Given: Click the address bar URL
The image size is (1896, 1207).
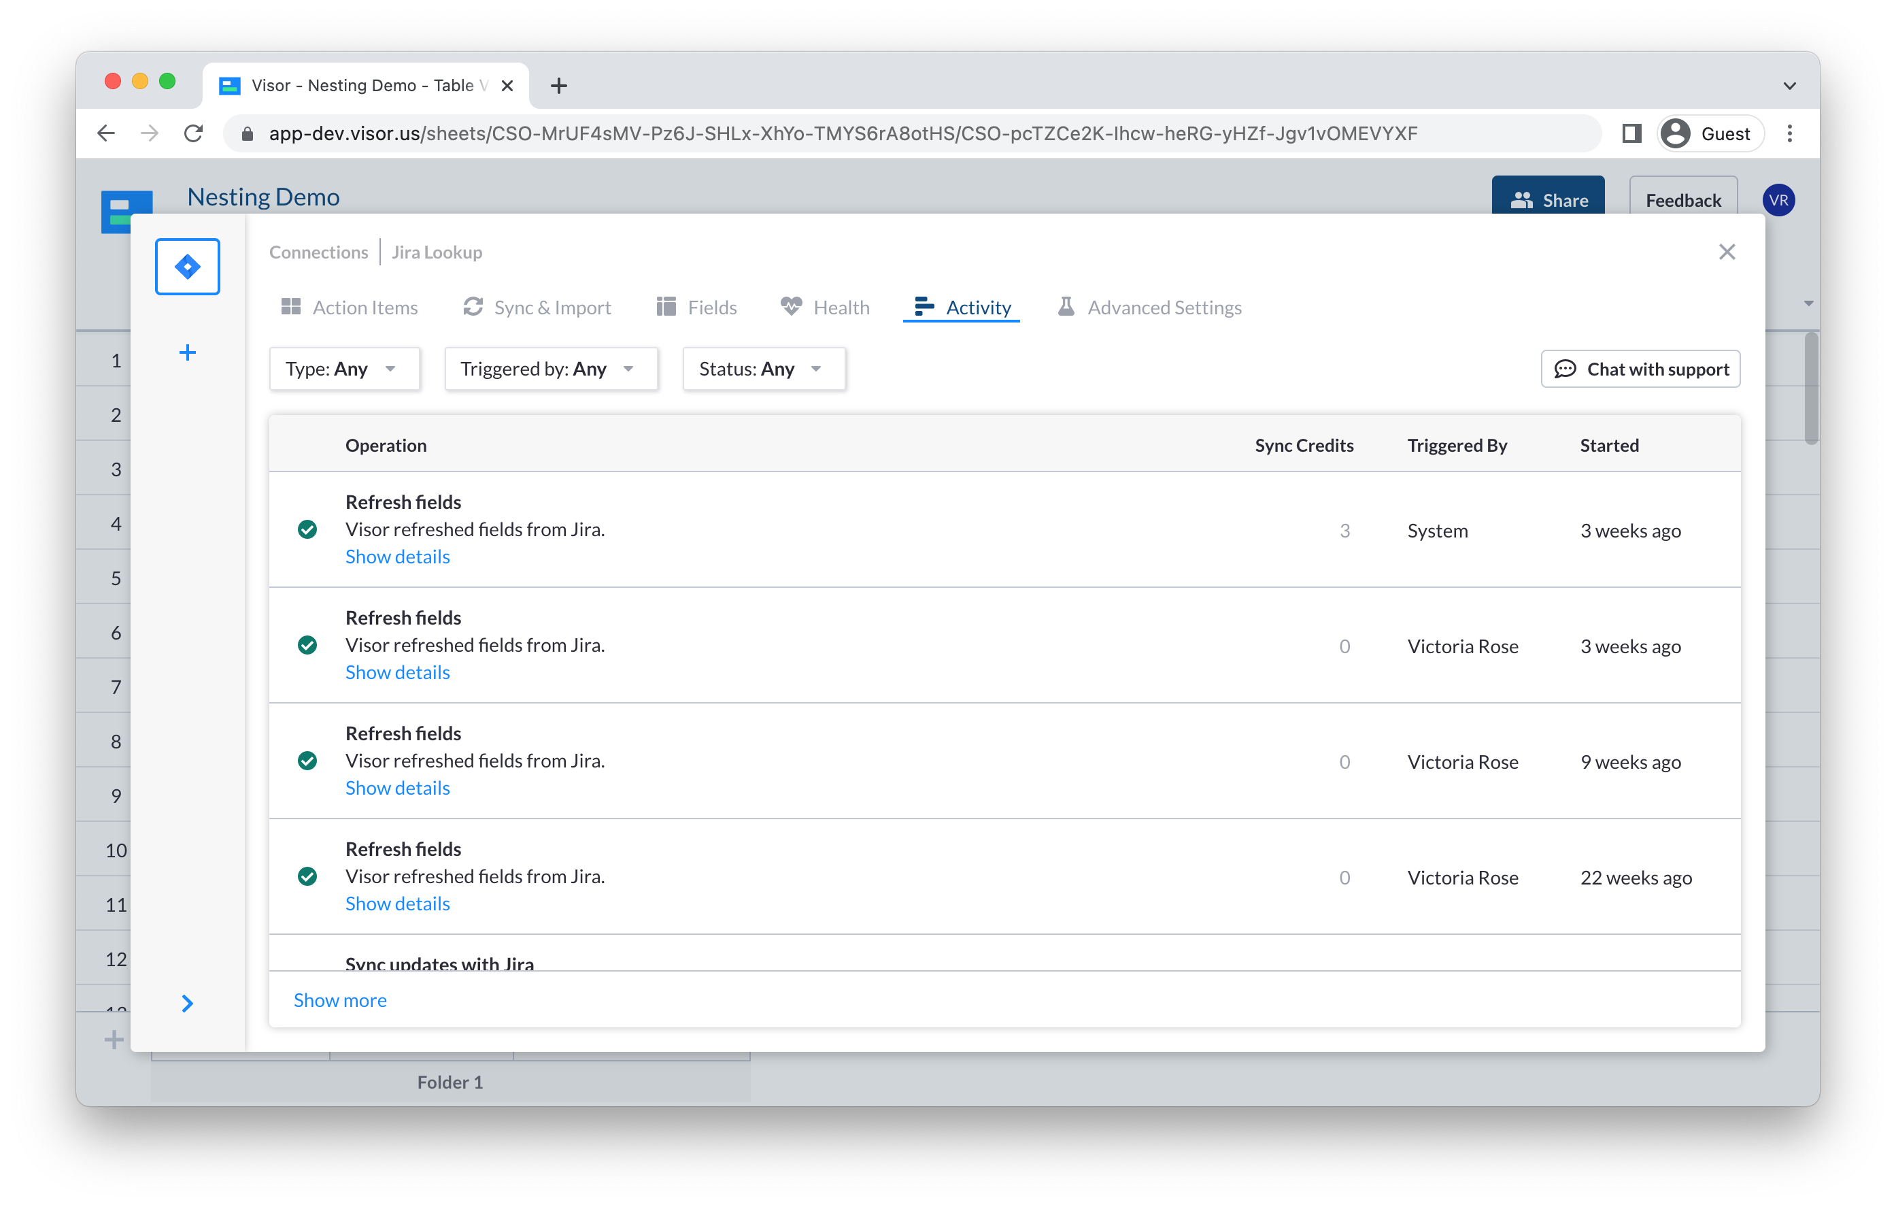Looking at the screenshot, I should pos(843,133).
